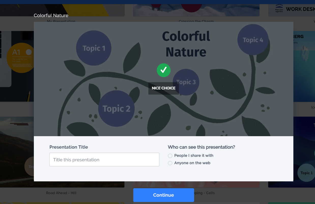Click the Topic 4 circle in preview

pos(253,40)
